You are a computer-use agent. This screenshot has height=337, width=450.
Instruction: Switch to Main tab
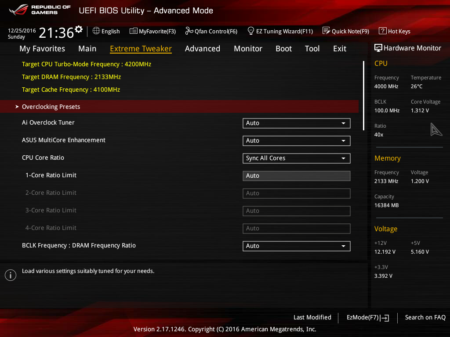click(87, 49)
